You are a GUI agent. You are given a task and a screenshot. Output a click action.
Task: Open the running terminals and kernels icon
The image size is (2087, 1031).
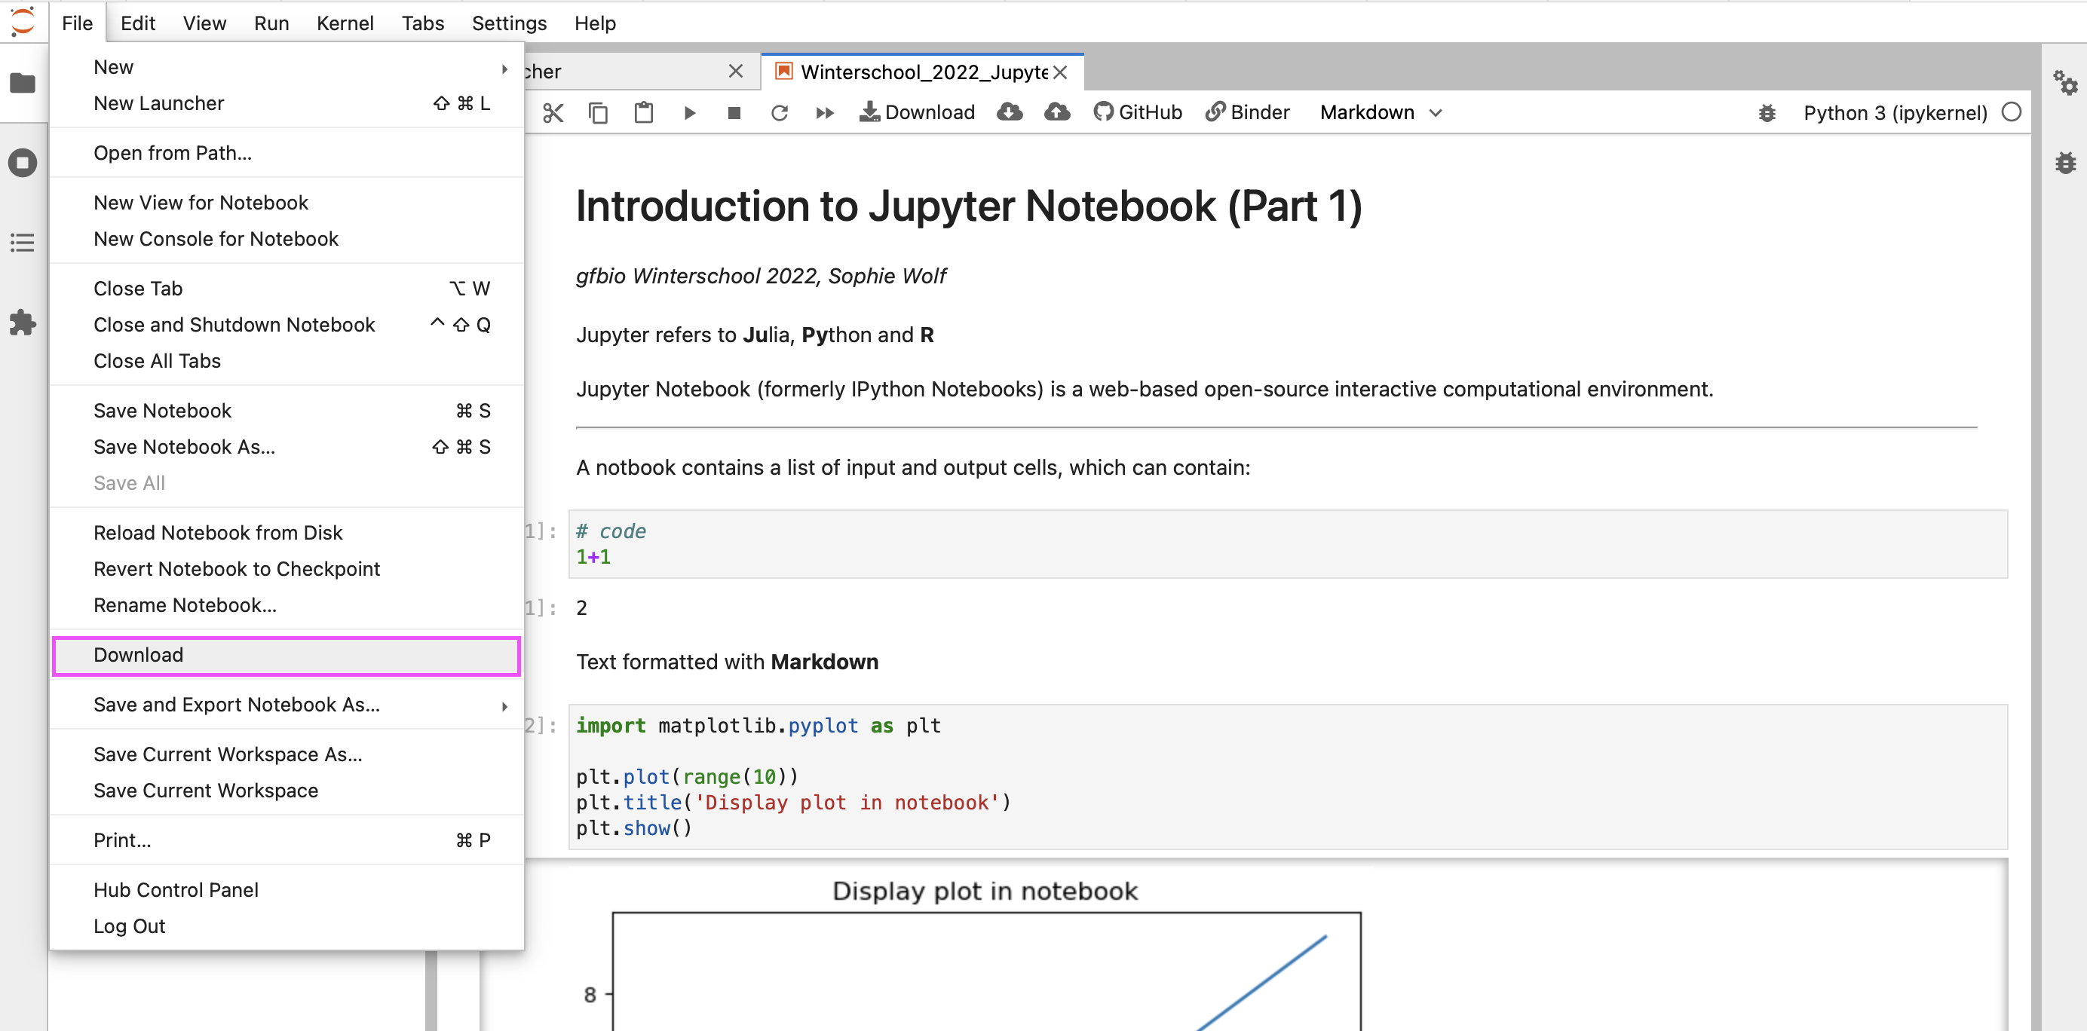(23, 163)
